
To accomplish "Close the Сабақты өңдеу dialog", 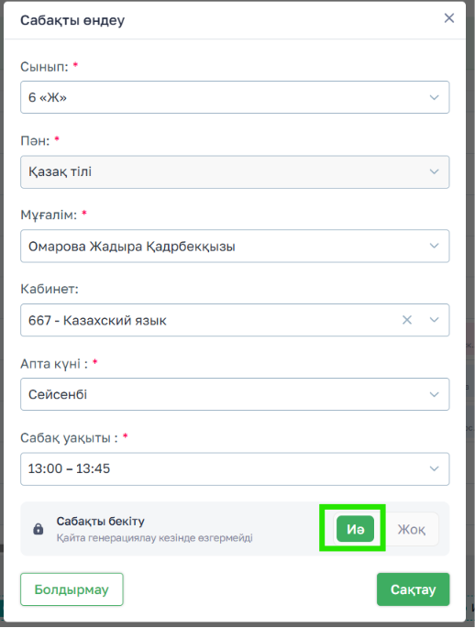I will [449, 18].
